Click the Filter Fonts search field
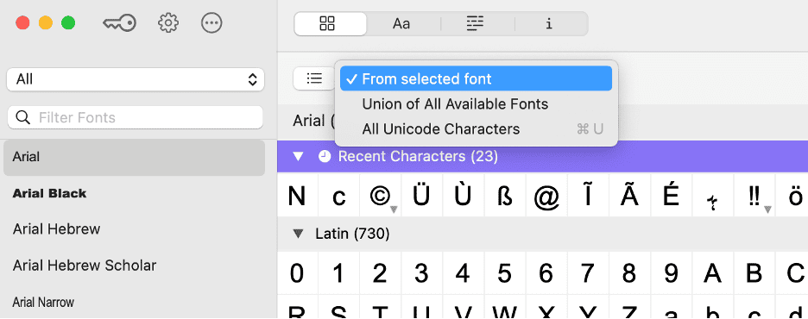The height and width of the screenshot is (319, 808). click(x=136, y=117)
